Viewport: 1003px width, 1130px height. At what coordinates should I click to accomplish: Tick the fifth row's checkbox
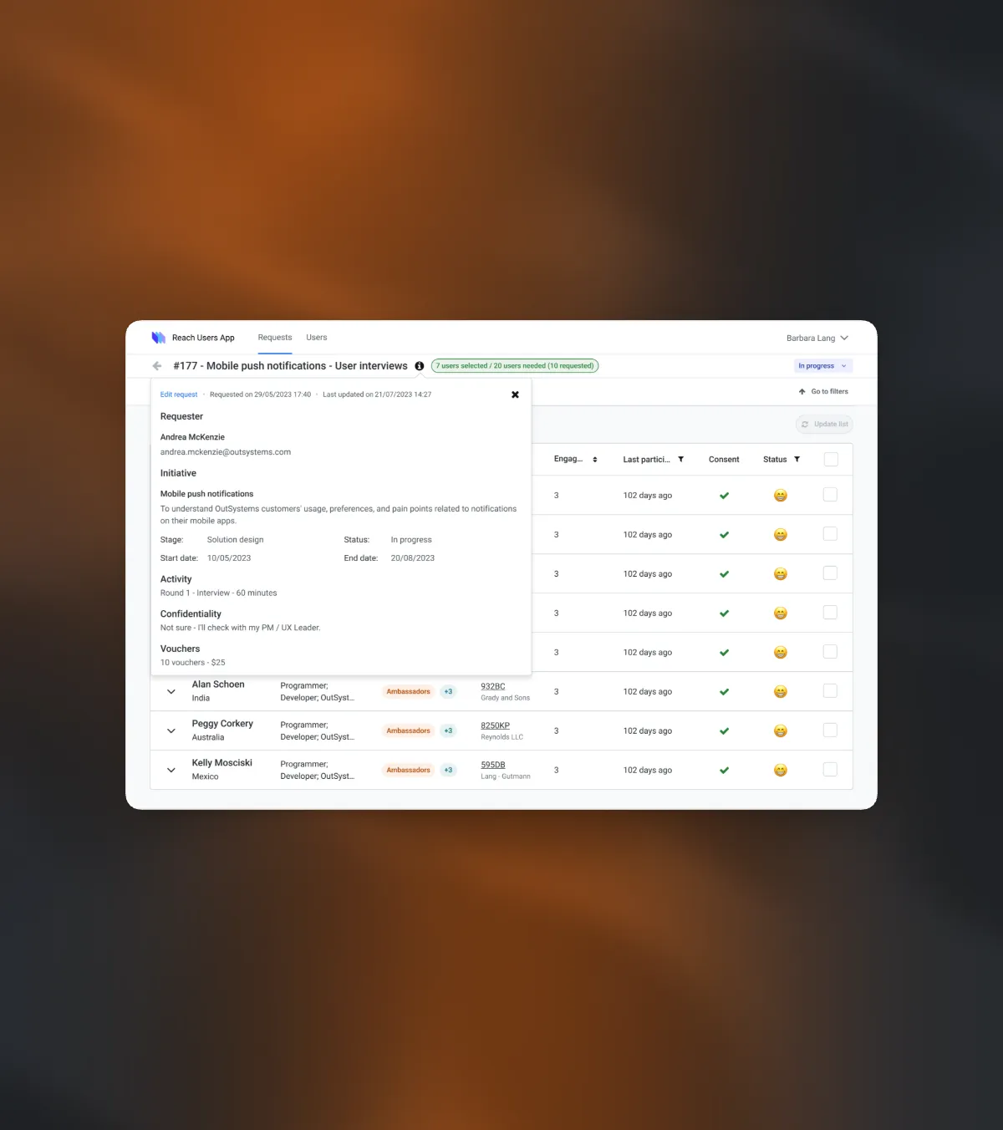tap(830, 652)
